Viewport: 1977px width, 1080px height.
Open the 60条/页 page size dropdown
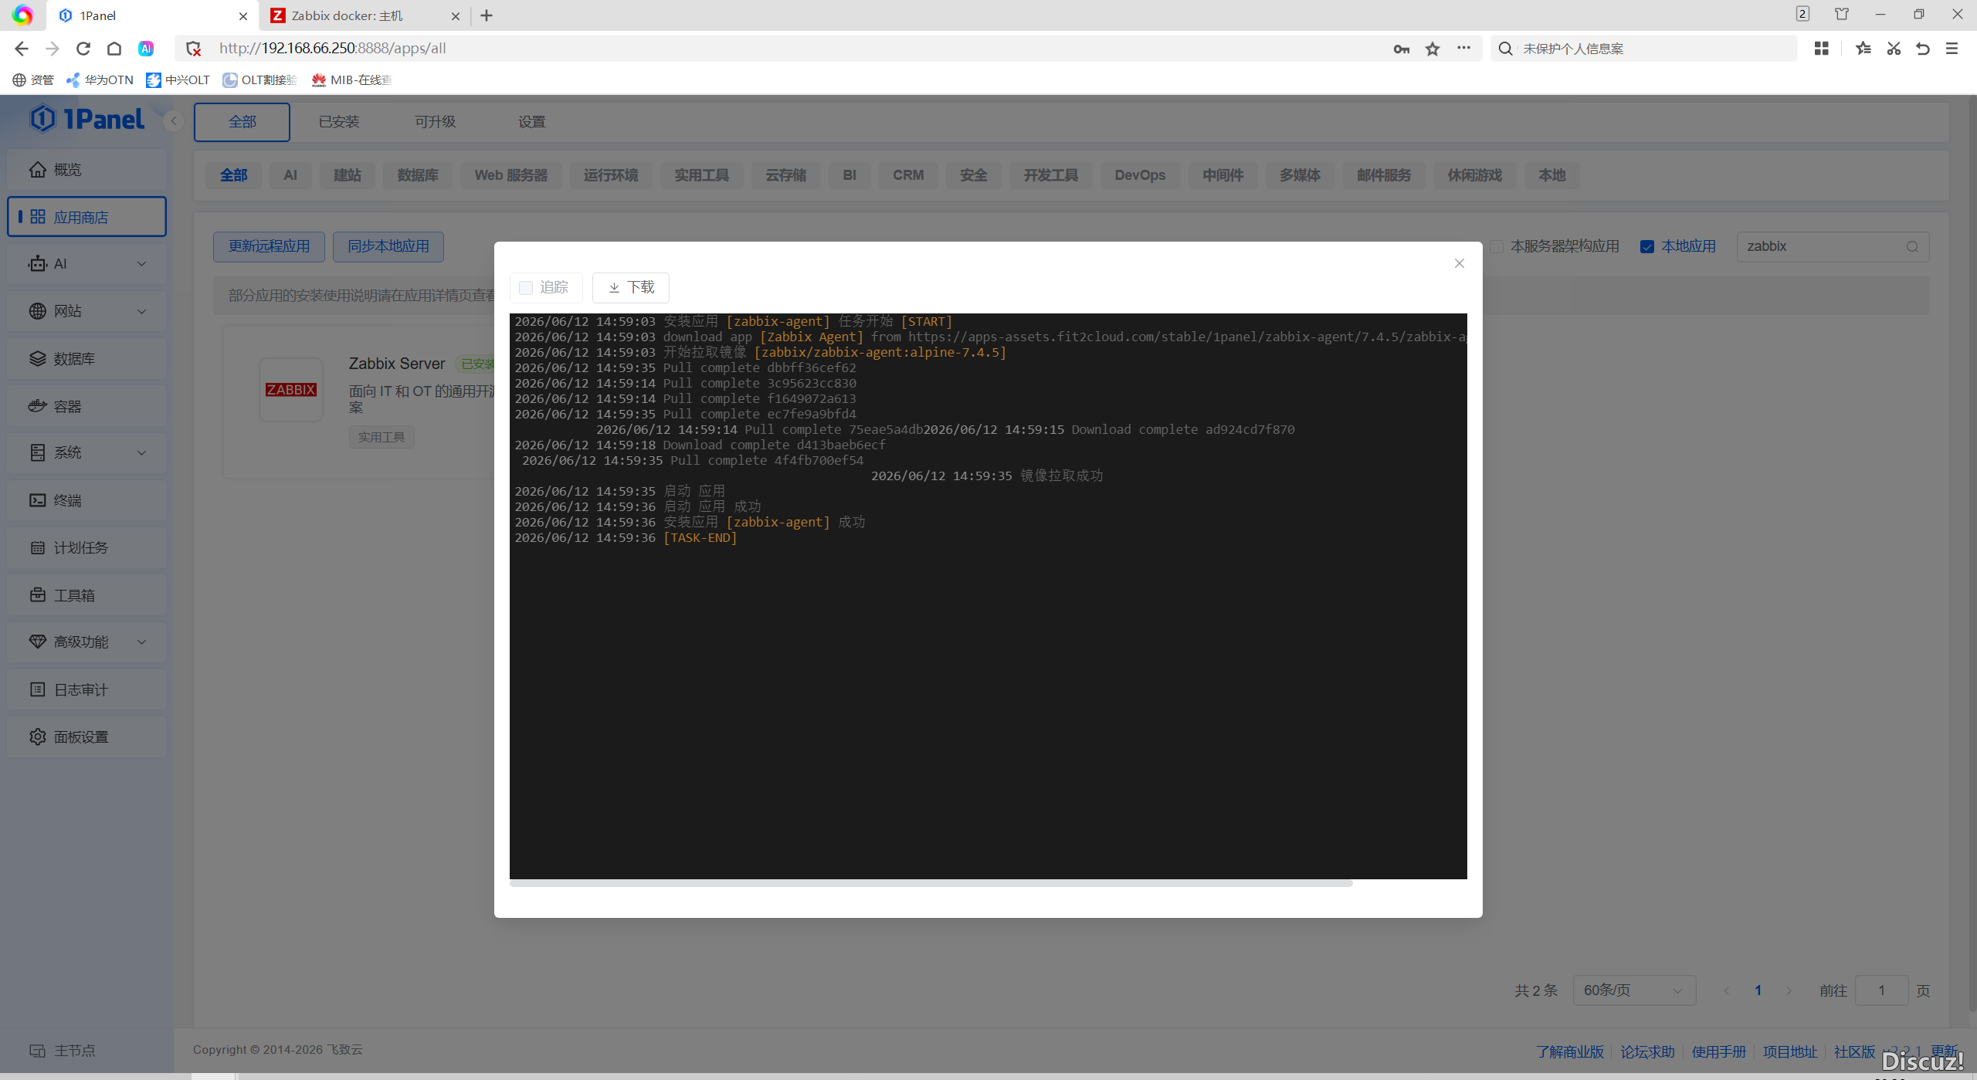coord(1634,990)
